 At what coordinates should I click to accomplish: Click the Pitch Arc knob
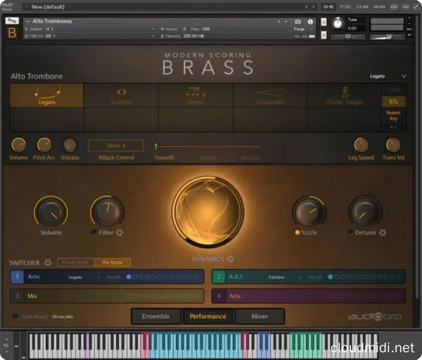click(44, 145)
